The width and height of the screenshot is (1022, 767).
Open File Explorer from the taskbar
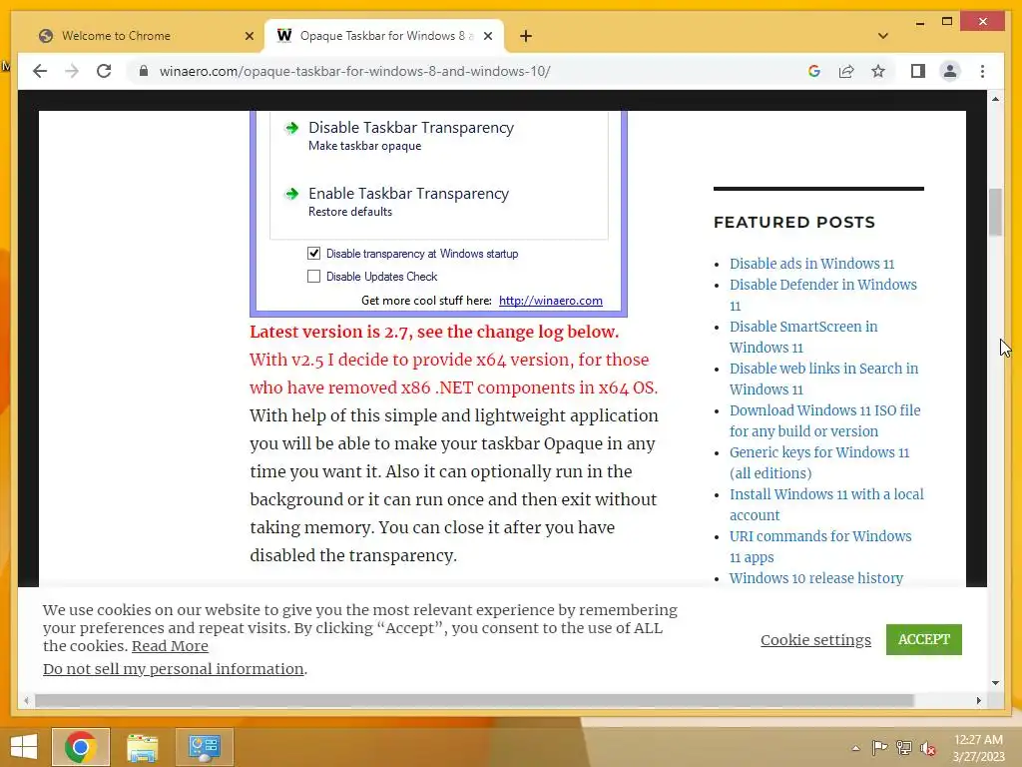coord(142,747)
